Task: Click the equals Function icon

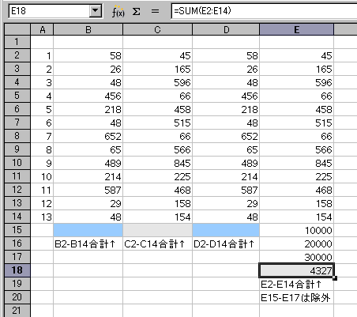Action: point(155,11)
